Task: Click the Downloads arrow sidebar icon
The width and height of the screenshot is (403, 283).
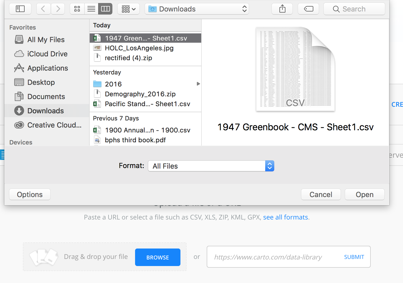Action: (19, 111)
